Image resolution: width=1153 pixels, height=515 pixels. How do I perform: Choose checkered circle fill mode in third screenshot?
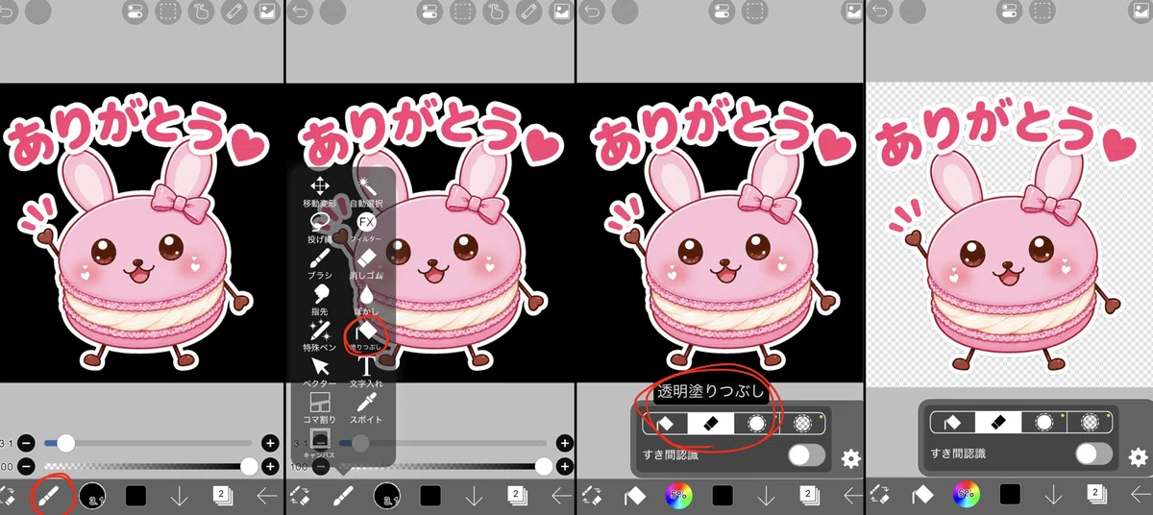[802, 422]
